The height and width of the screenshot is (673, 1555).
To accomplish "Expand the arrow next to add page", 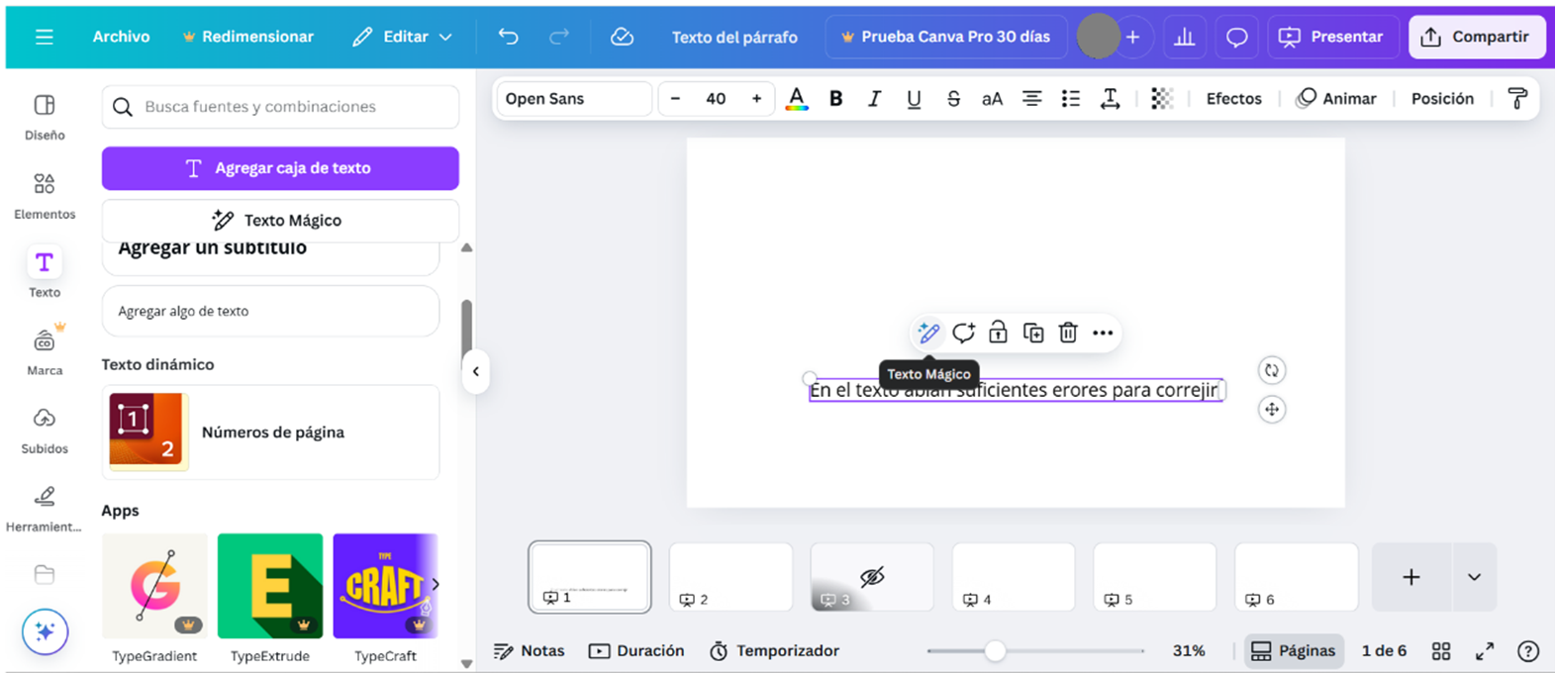I will [1474, 577].
